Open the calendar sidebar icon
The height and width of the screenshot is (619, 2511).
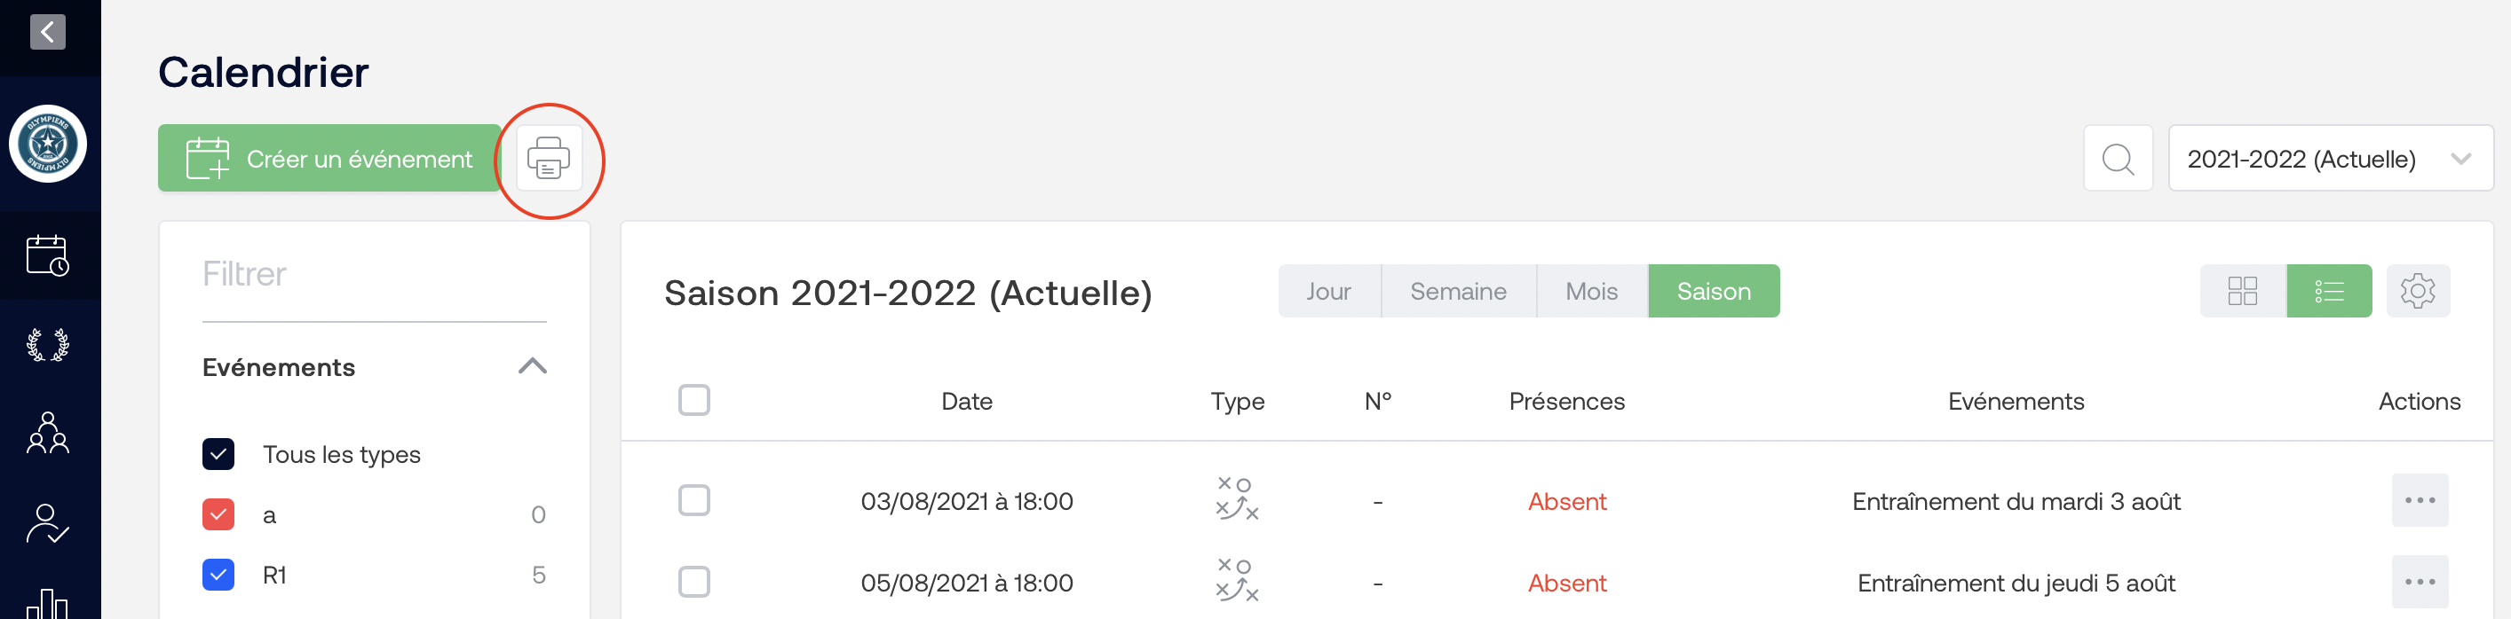tap(48, 256)
